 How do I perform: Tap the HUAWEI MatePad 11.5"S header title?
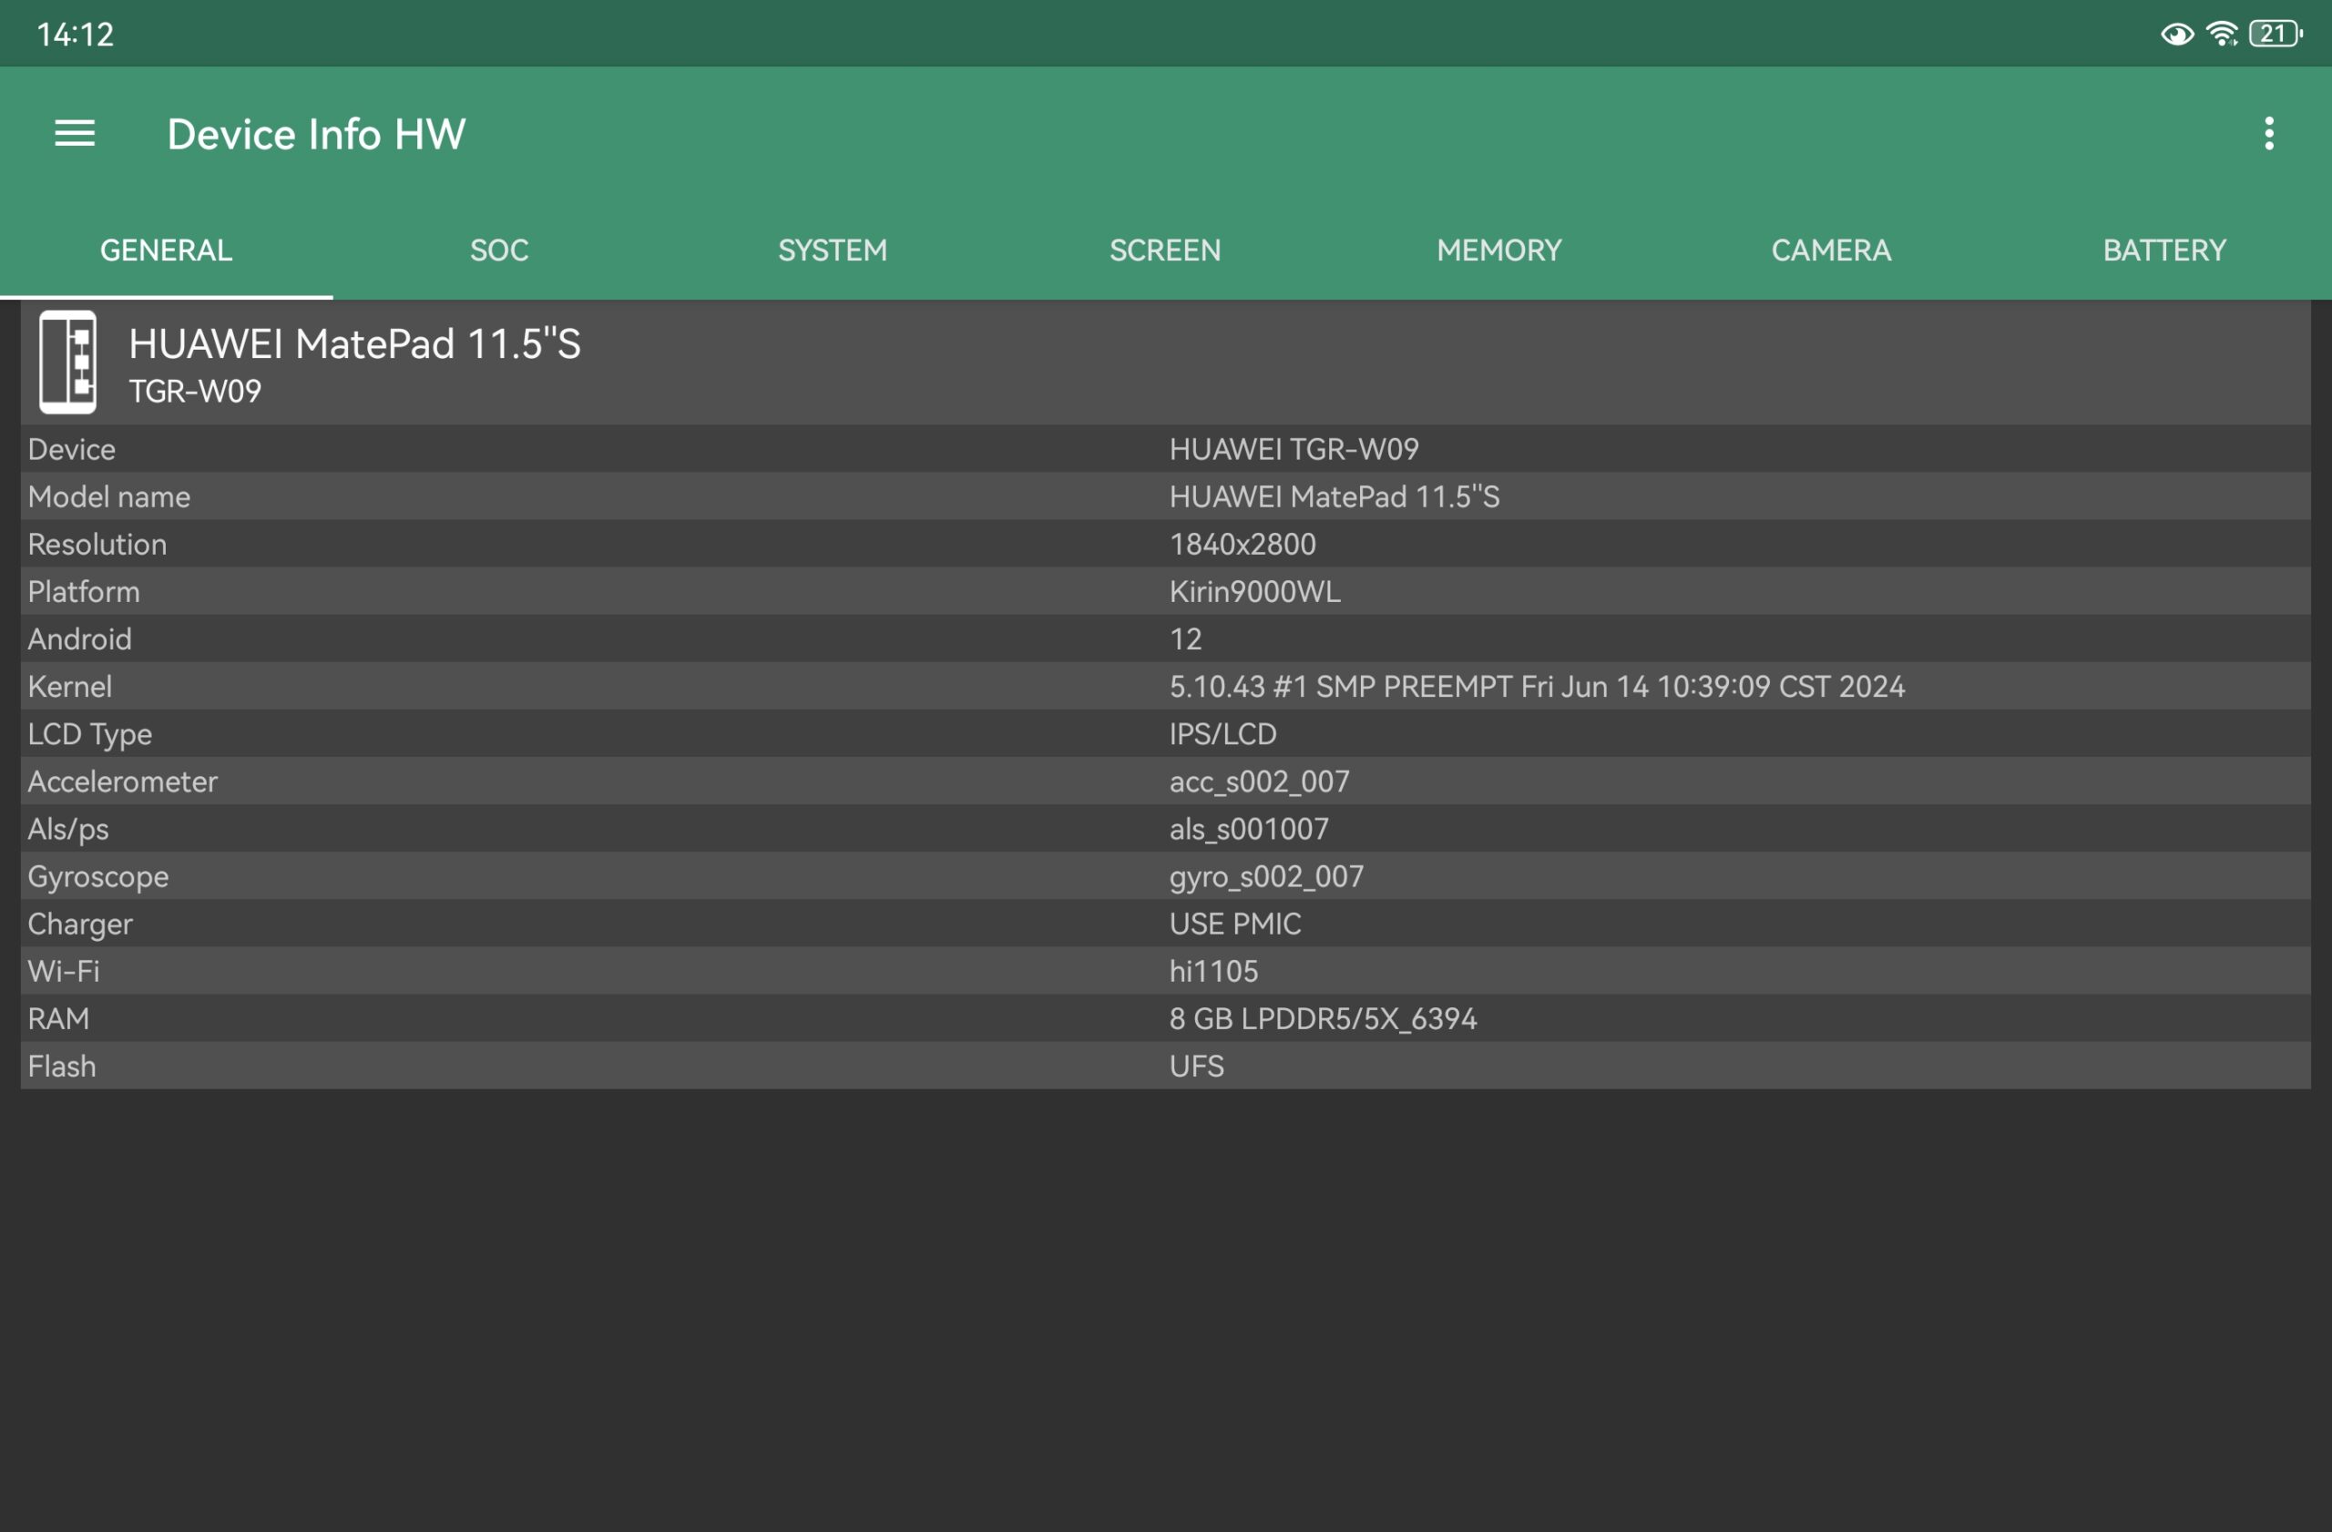(354, 343)
